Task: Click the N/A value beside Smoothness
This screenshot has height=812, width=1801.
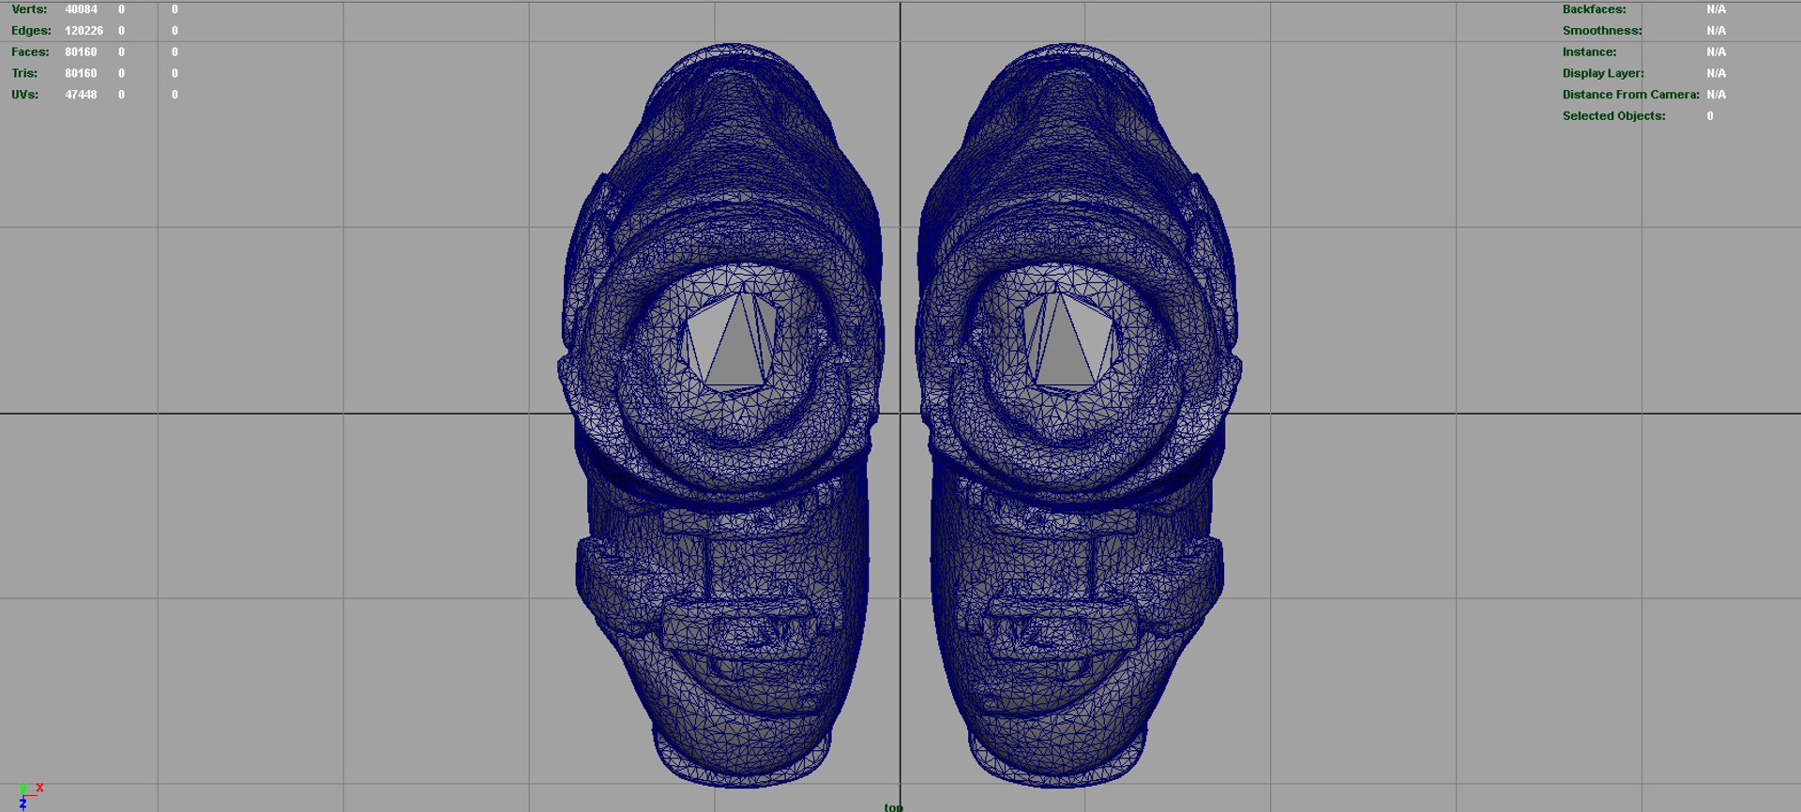Action: click(1716, 31)
